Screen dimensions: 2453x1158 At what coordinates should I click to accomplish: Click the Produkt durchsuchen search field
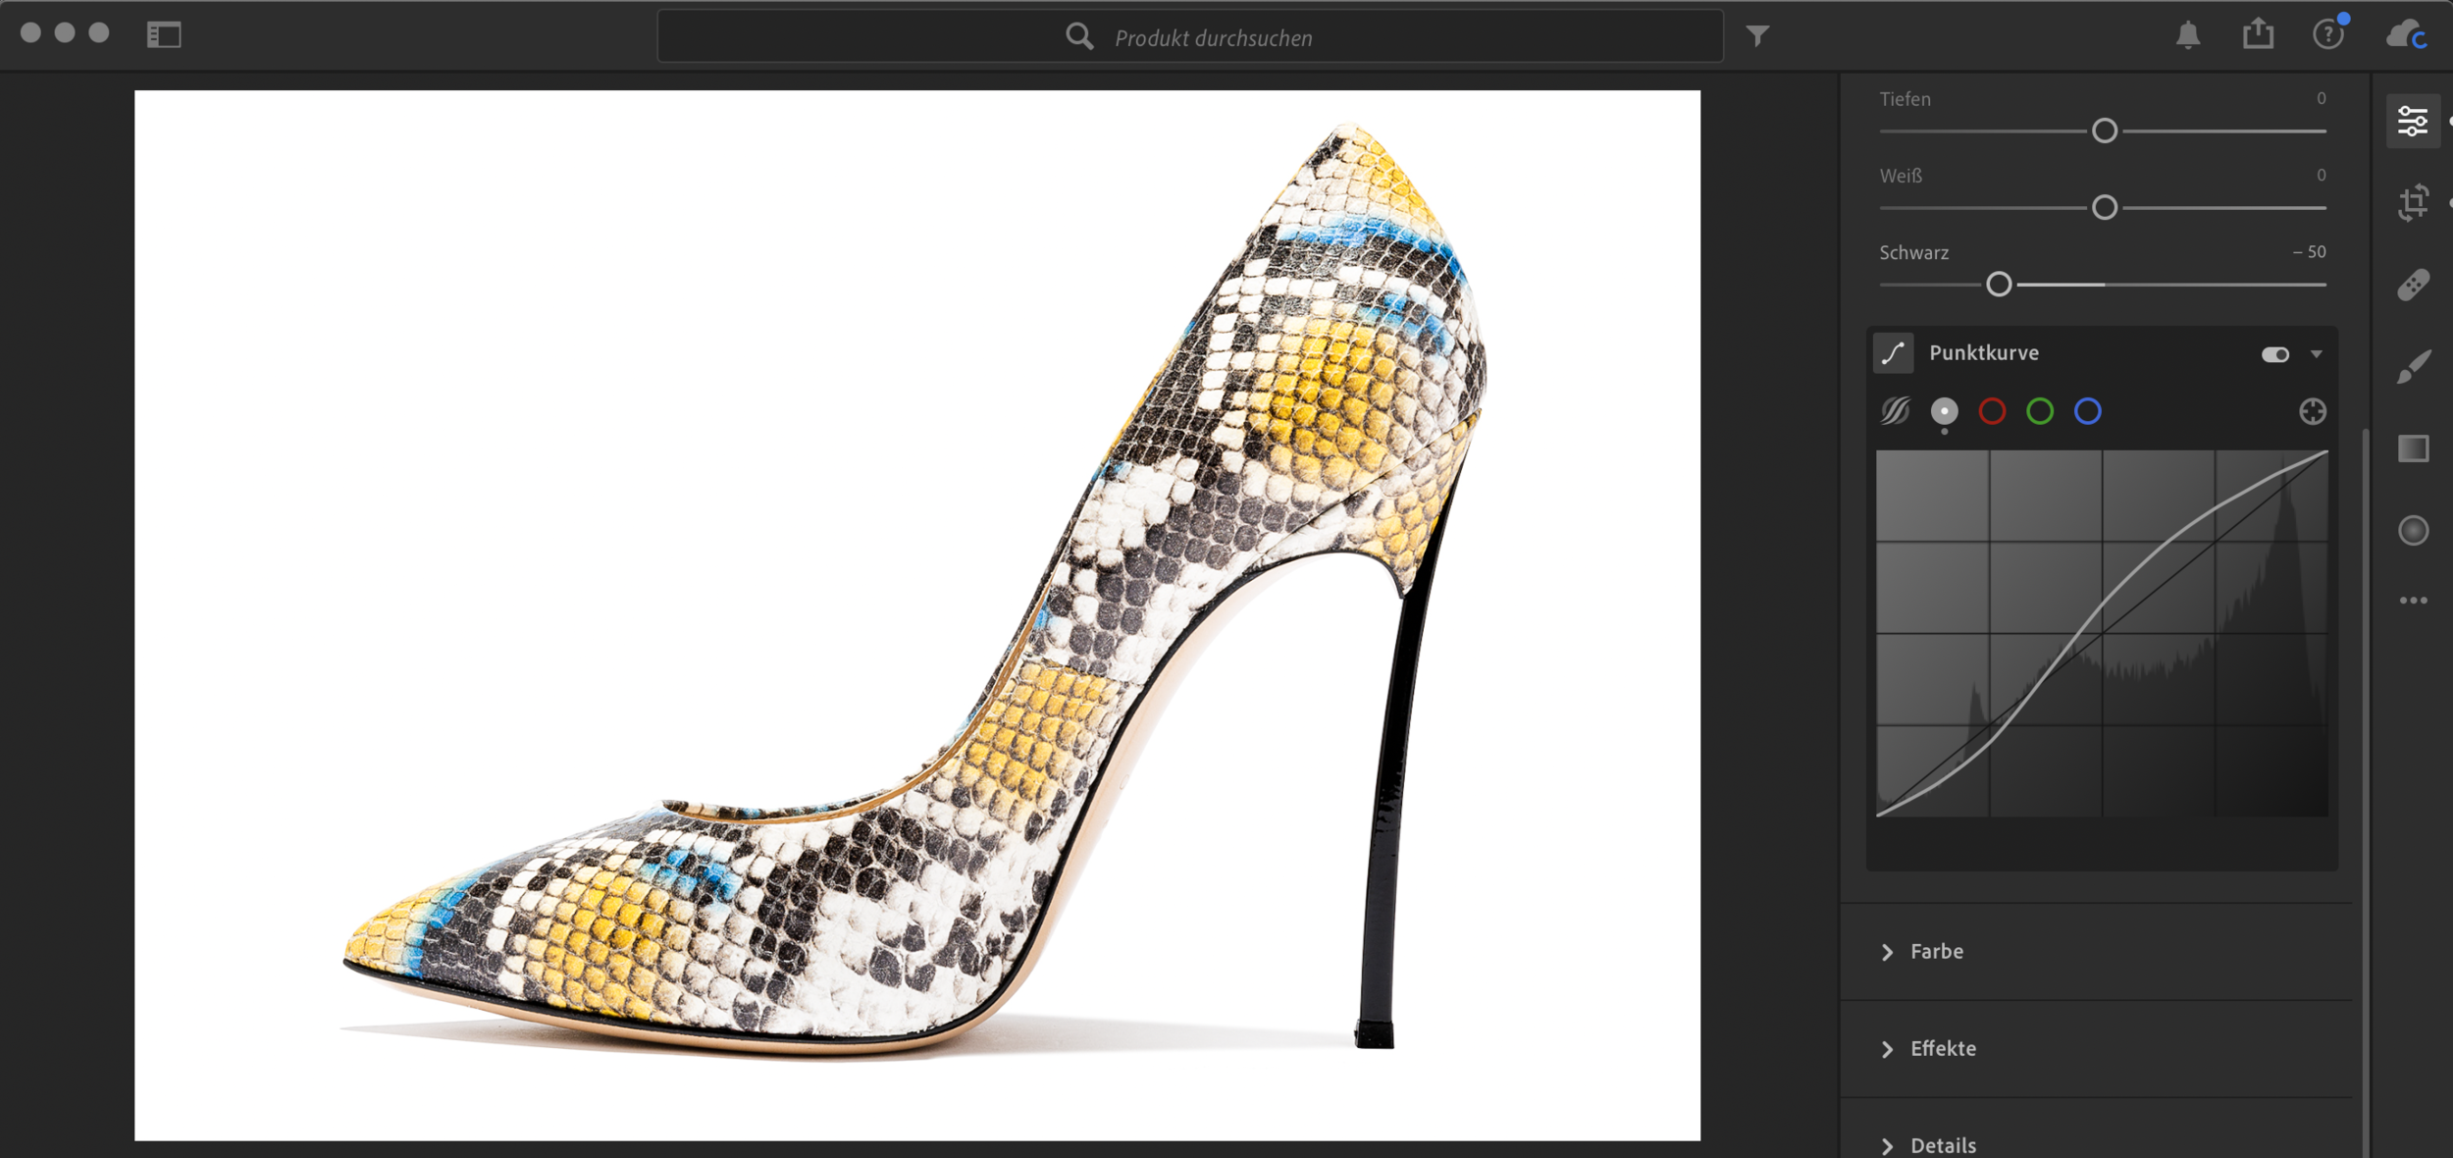coord(1212,37)
